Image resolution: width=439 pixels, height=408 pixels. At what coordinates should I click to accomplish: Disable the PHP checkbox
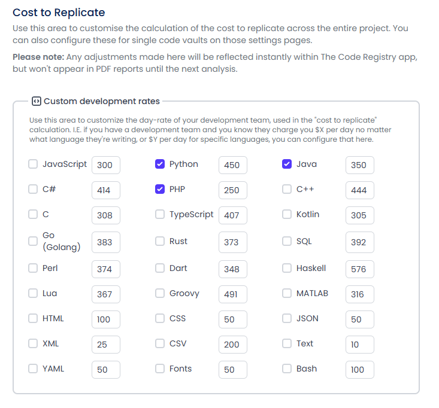[160, 190]
